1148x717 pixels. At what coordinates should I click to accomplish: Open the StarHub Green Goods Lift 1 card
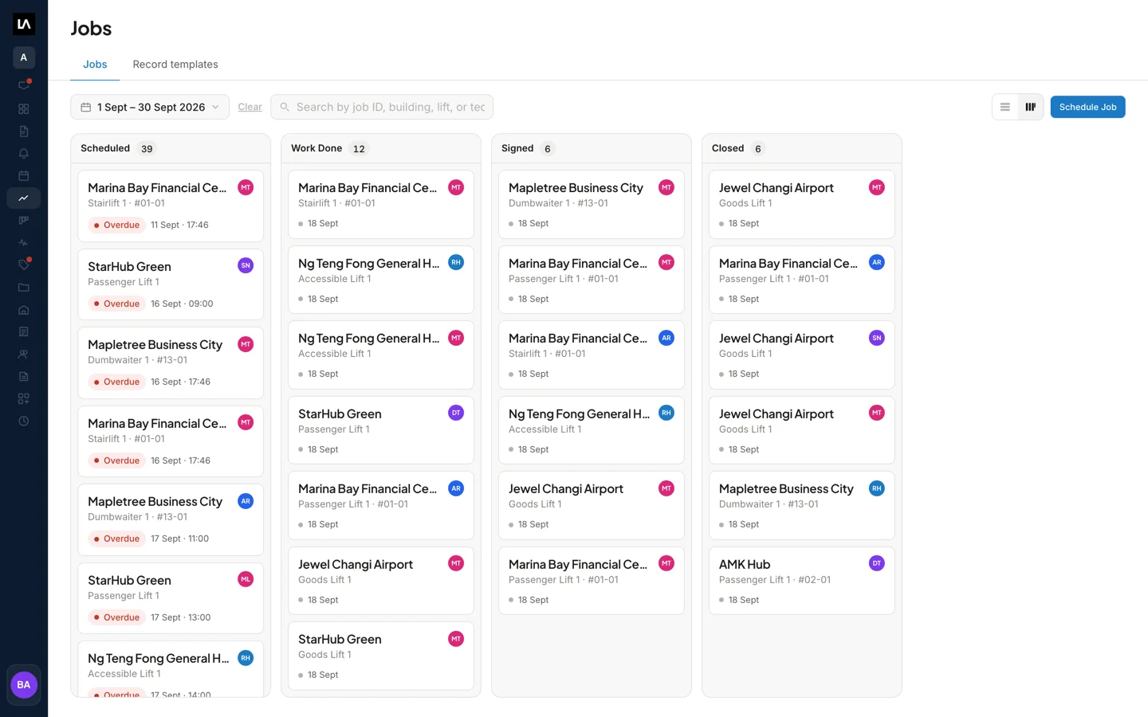[381, 656]
